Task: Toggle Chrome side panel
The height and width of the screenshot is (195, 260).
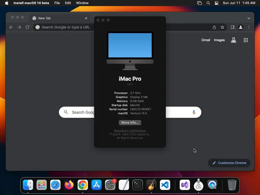Action: (x=233, y=27)
